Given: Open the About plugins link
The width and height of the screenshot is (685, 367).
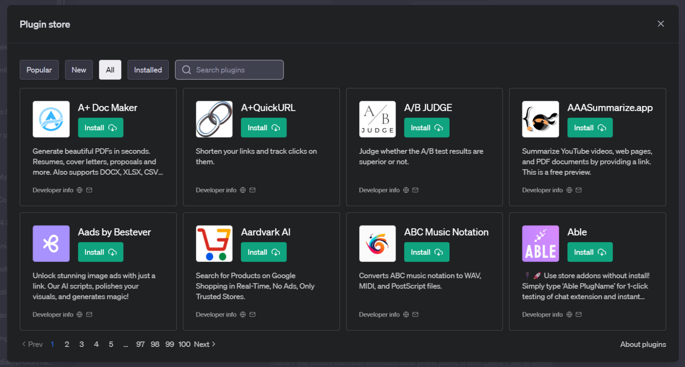Looking at the screenshot, I should click(x=643, y=344).
